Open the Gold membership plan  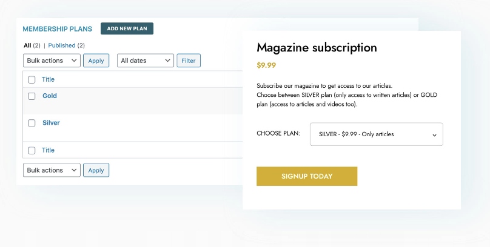pyautogui.click(x=50, y=96)
